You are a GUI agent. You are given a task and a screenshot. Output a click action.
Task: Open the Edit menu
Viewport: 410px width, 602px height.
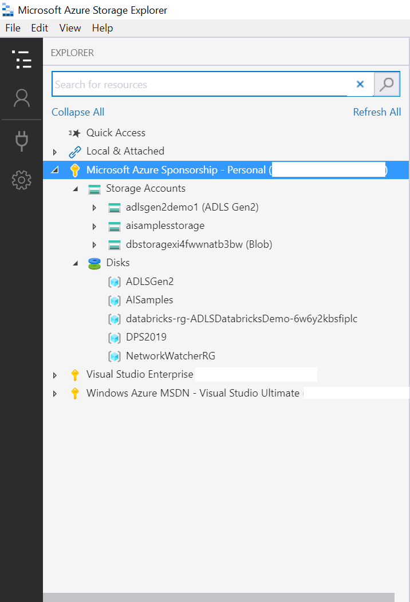point(40,28)
